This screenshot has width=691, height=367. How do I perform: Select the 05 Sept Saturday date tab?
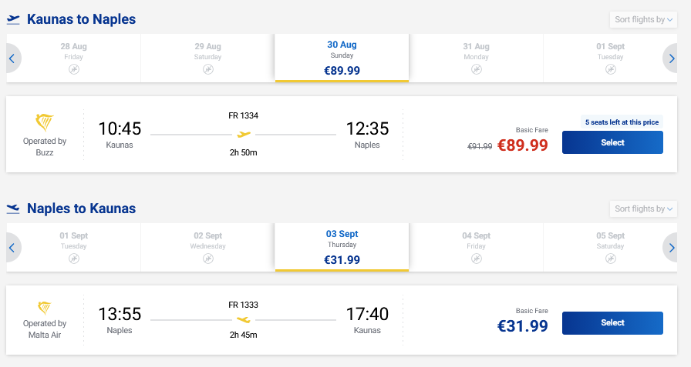tap(610, 247)
